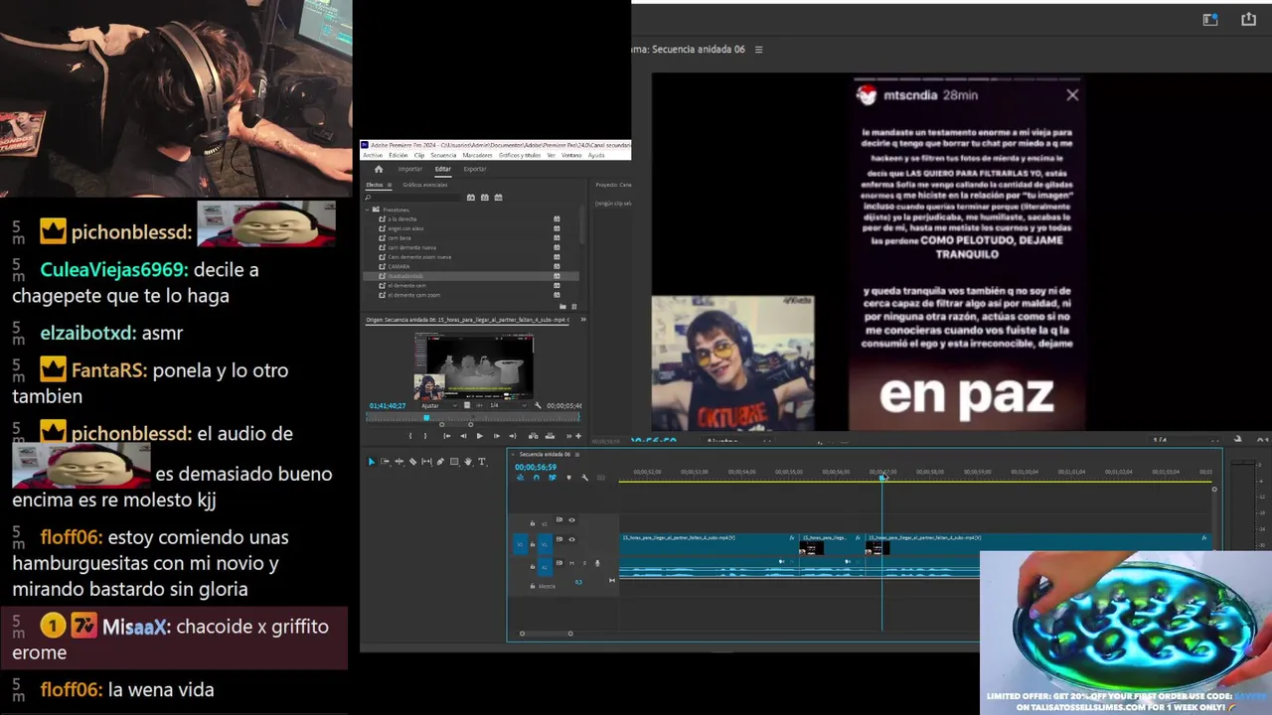Click the Add Marker icon in timeline
This screenshot has height=715, width=1272.
coord(568,478)
